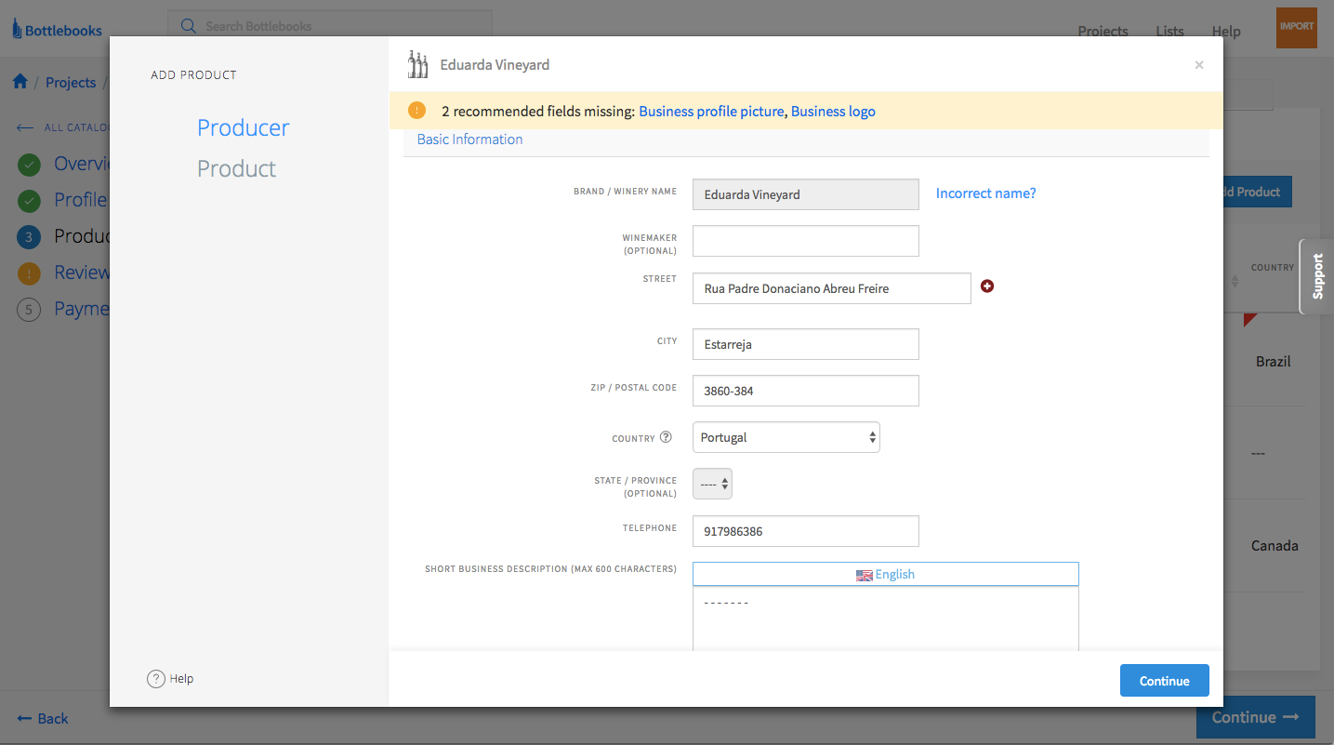Click the Brazil cell in the table
Image resolution: width=1334 pixels, height=745 pixels.
[x=1274, y=361]
